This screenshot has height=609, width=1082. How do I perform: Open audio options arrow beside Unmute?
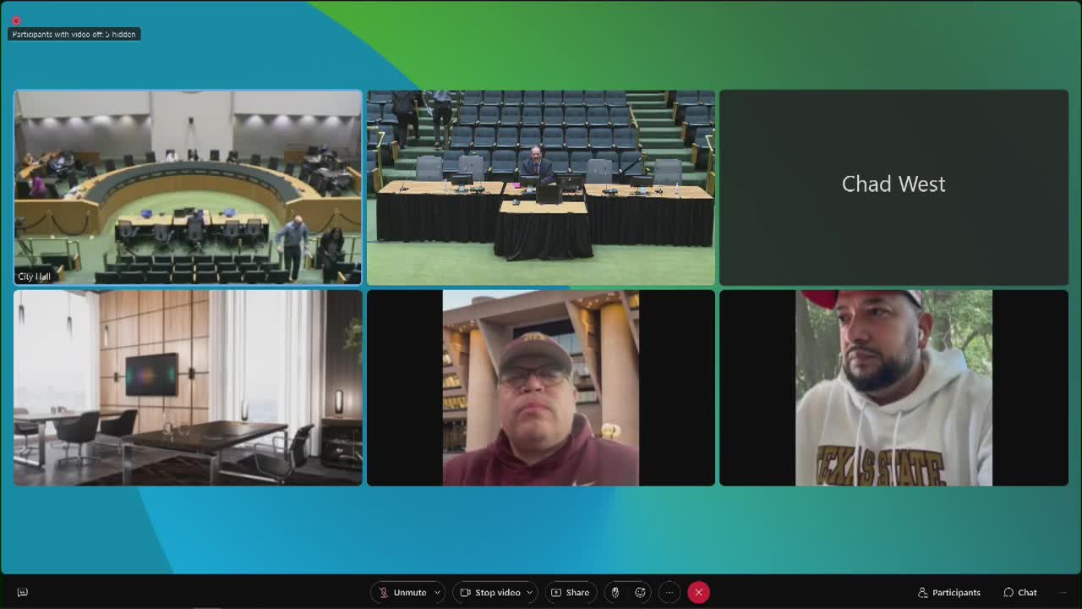pos(437,592)
